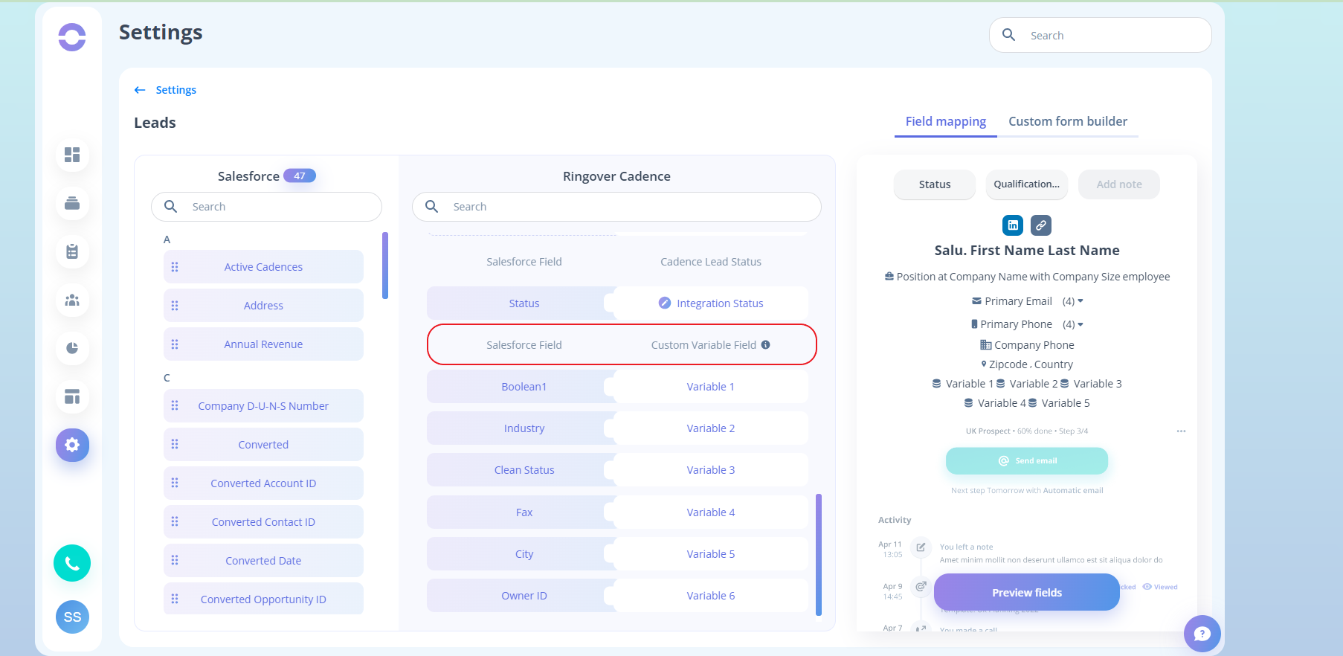Screen dimensions: 1343x656
Task: Click the Status button in preview
Action: click(x=935, y=184)
